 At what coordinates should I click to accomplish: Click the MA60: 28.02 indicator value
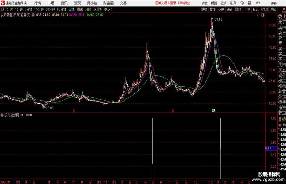[95, 15]
